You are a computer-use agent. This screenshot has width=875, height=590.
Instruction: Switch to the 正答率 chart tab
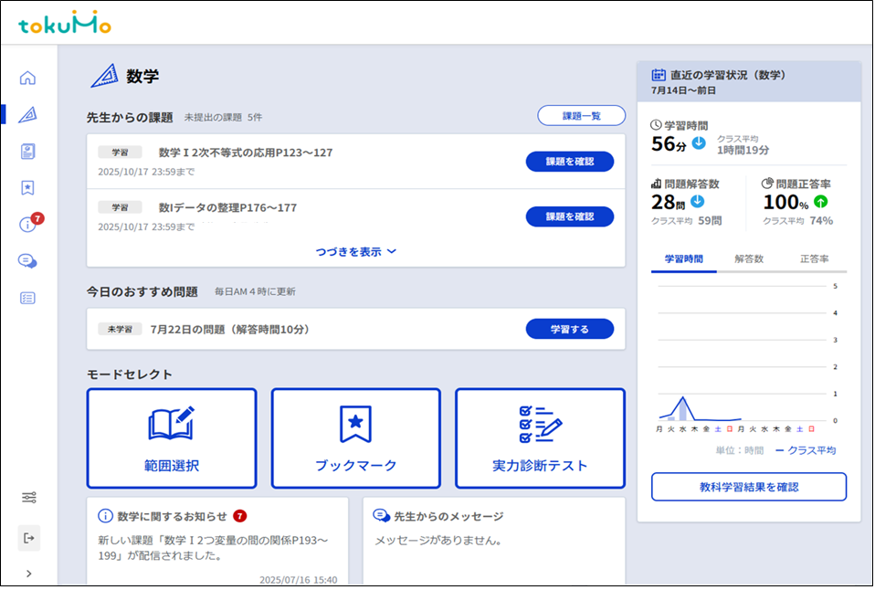(814, 259)
